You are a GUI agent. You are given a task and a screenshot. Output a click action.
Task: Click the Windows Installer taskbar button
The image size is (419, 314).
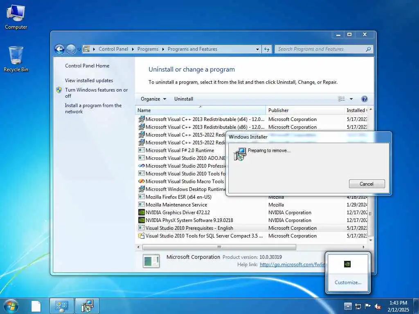(87, 306)
